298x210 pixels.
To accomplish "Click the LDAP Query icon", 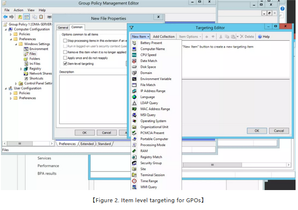I will pyautogui.click(x=134, y=103).
